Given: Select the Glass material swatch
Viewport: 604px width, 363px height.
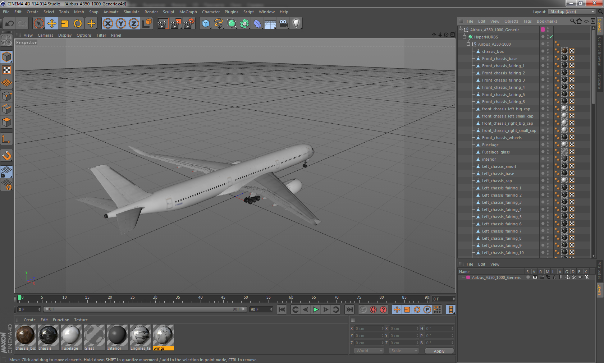Looking at the screenshot, I should click(x=94, y=337).
